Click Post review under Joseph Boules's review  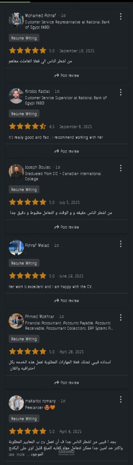(67, 227)
